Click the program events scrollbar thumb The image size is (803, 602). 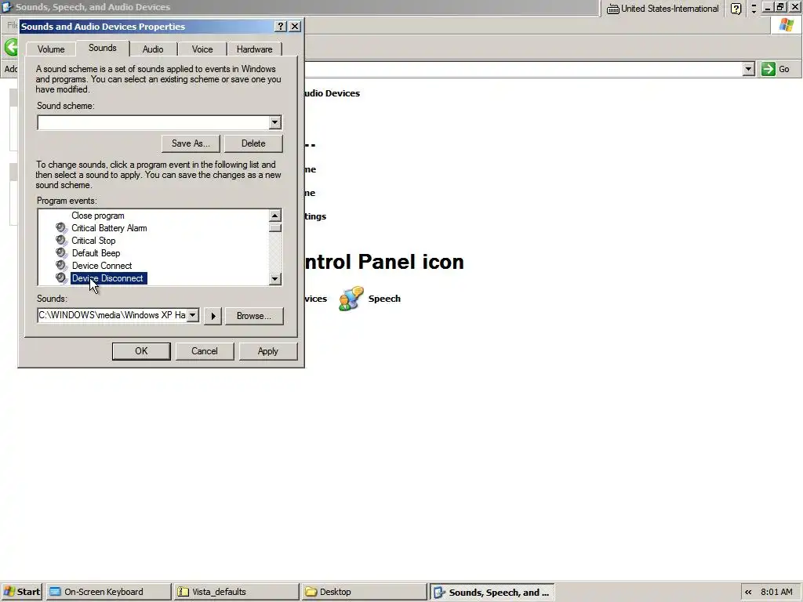275,228
